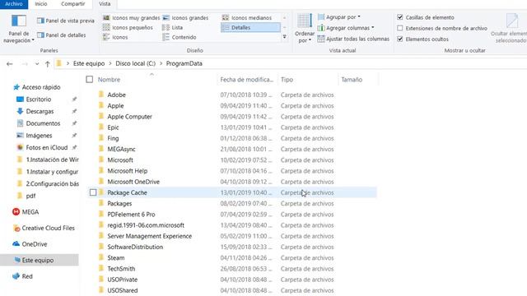527x296 pixels.
Task: Toggle Elementos ocultos checkbox
Action: (x=400, y=39)
